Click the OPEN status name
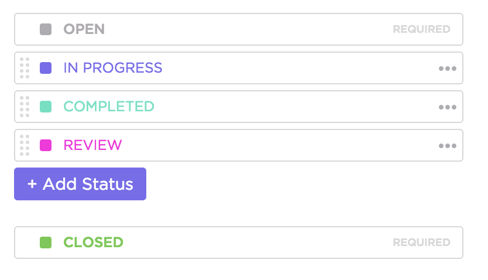The height and width of the screenshot is (280, 488). click(84, 29)
